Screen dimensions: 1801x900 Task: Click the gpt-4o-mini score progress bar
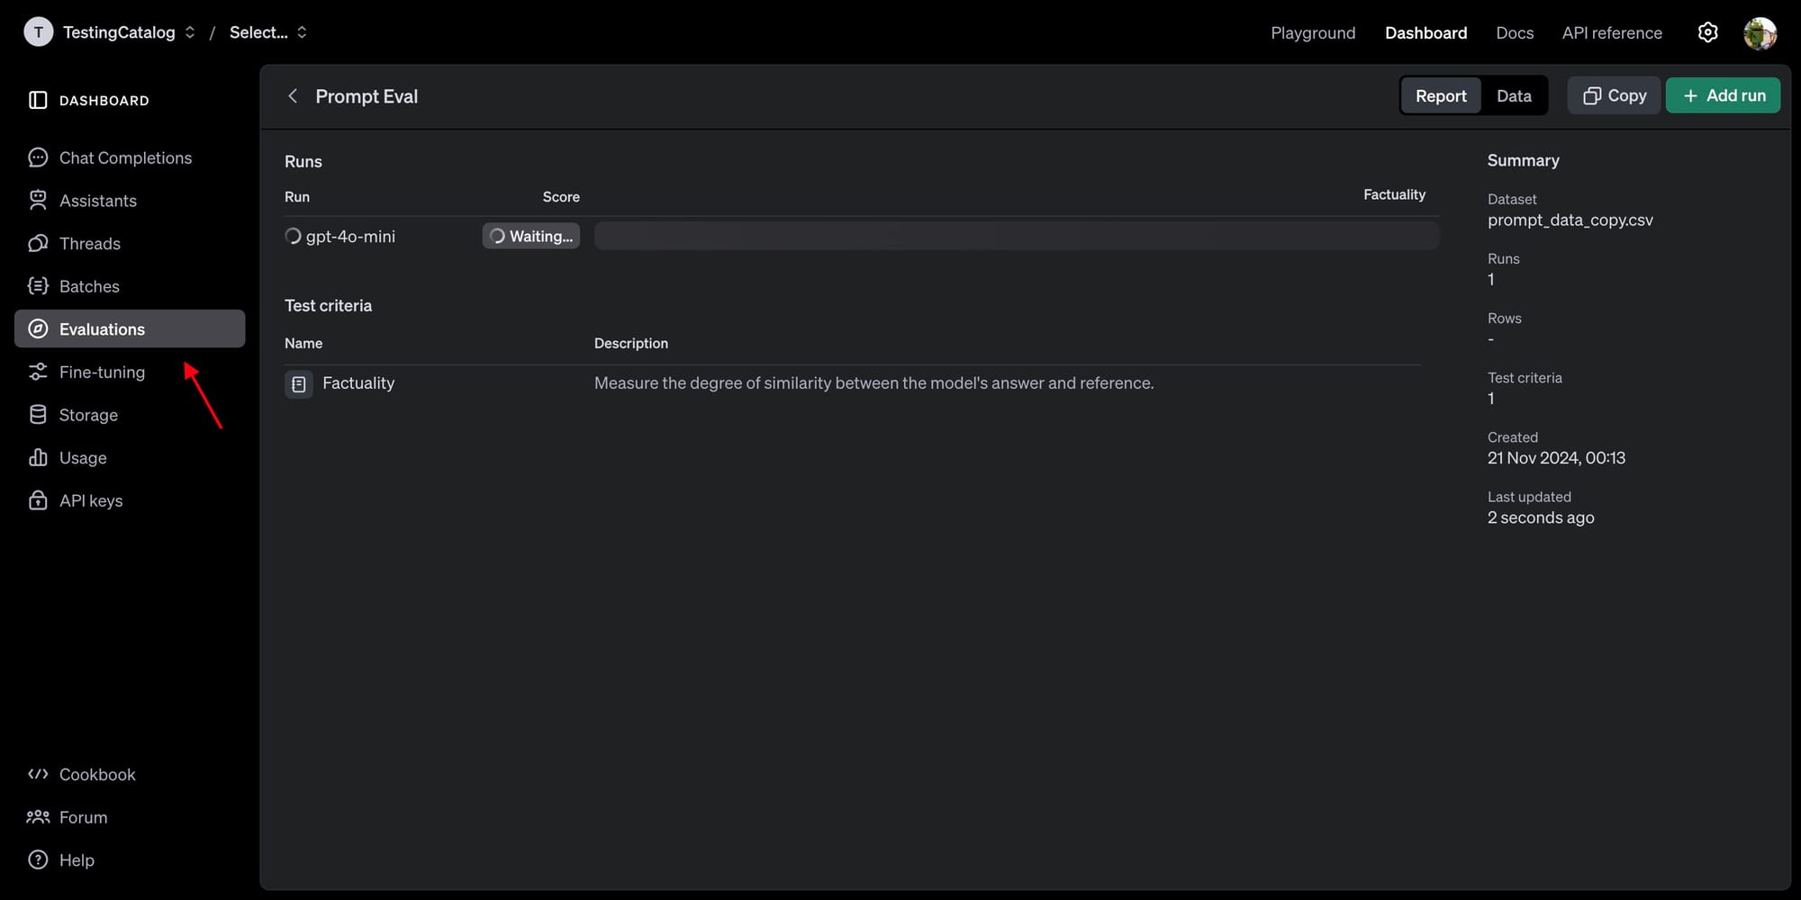click(1018, 235)
